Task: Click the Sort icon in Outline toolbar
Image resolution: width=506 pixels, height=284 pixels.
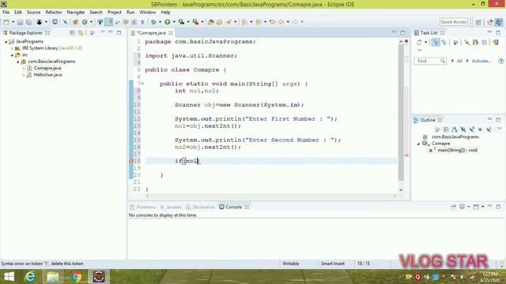Action: tap(455, 129)
